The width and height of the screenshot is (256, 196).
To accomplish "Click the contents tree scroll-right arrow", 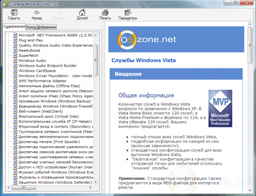I will pos(90,188).
